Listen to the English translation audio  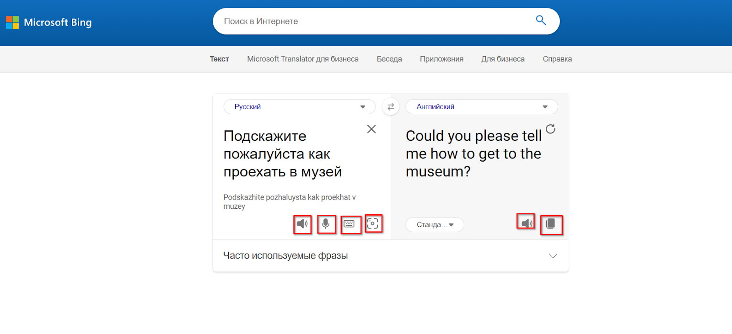527,223
